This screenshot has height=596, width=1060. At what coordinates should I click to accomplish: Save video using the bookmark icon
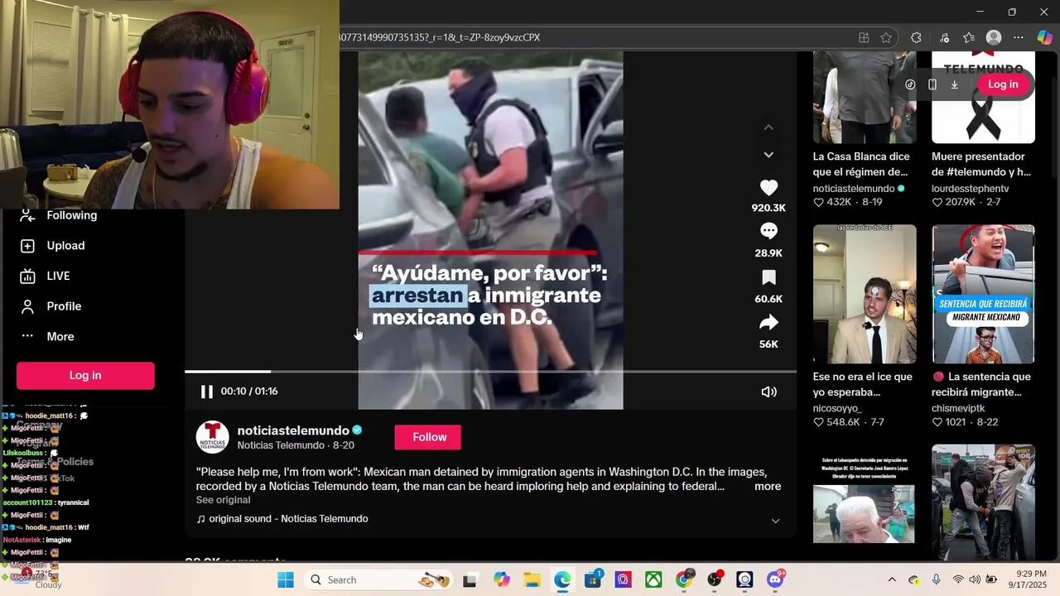pos(768,277)
